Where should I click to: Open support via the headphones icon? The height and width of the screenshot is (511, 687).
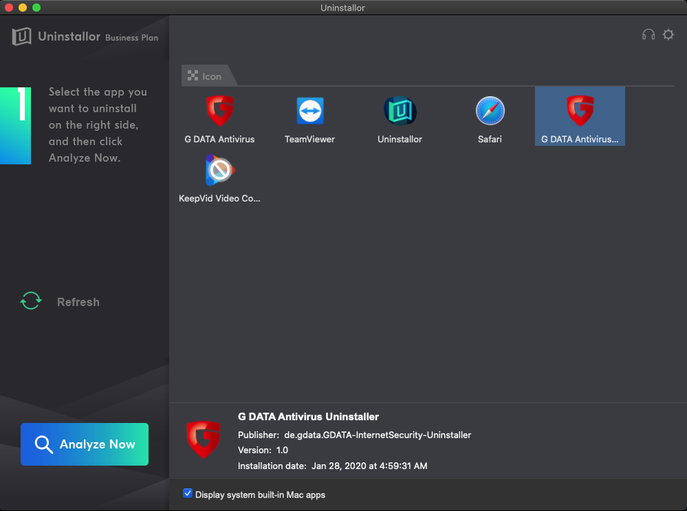coord(648,34)
